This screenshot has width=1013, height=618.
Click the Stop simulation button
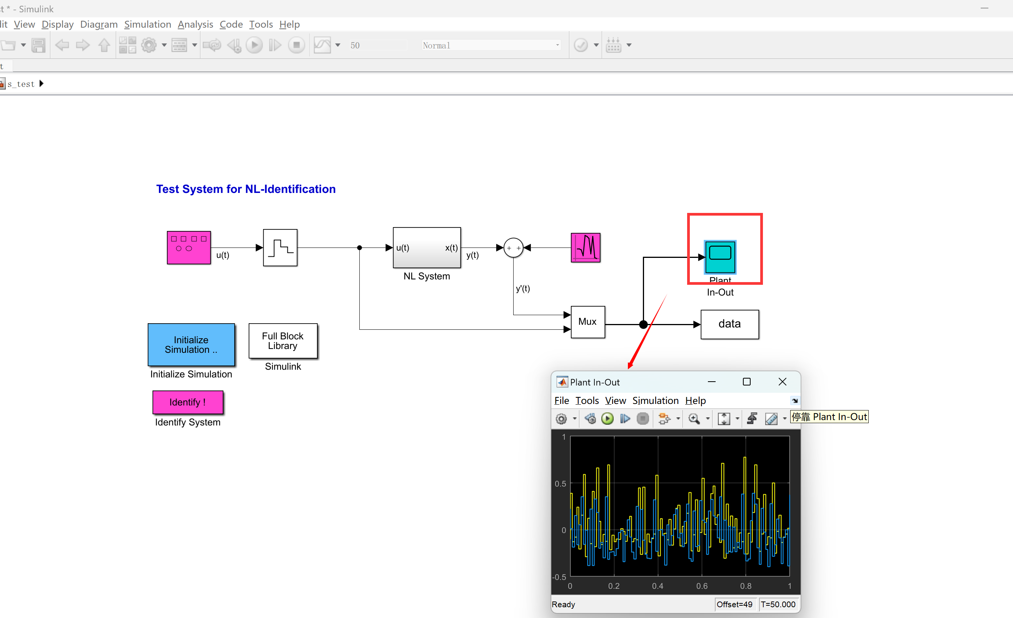[297, 45]
